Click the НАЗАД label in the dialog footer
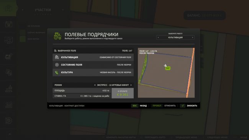The height and width of the screenshot is (140, 249). point(143,106)
